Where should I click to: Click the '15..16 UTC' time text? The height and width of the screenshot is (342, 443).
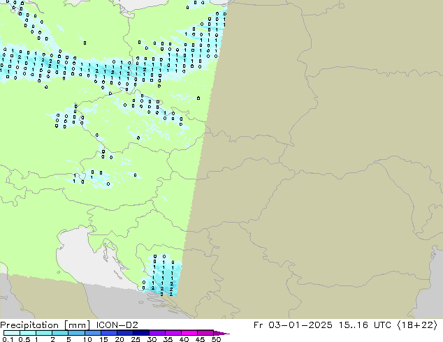pyautogui.click(x=365, y=325)
